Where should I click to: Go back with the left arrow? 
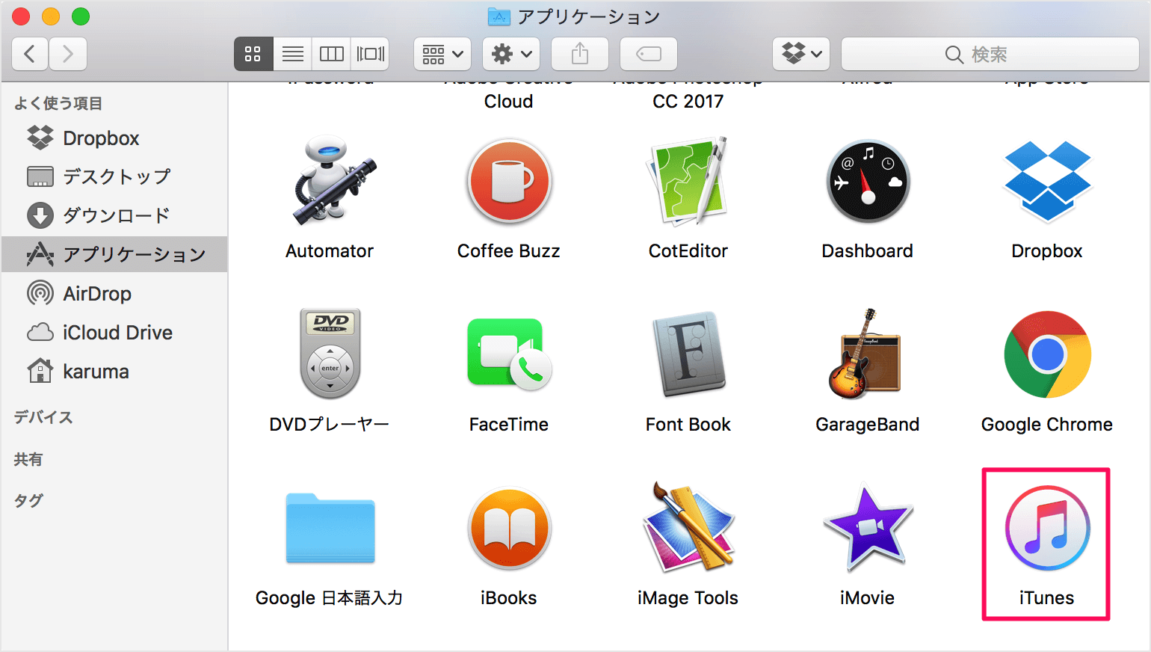30,54
